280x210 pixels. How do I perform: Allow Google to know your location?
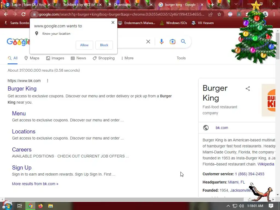[84, 45]
